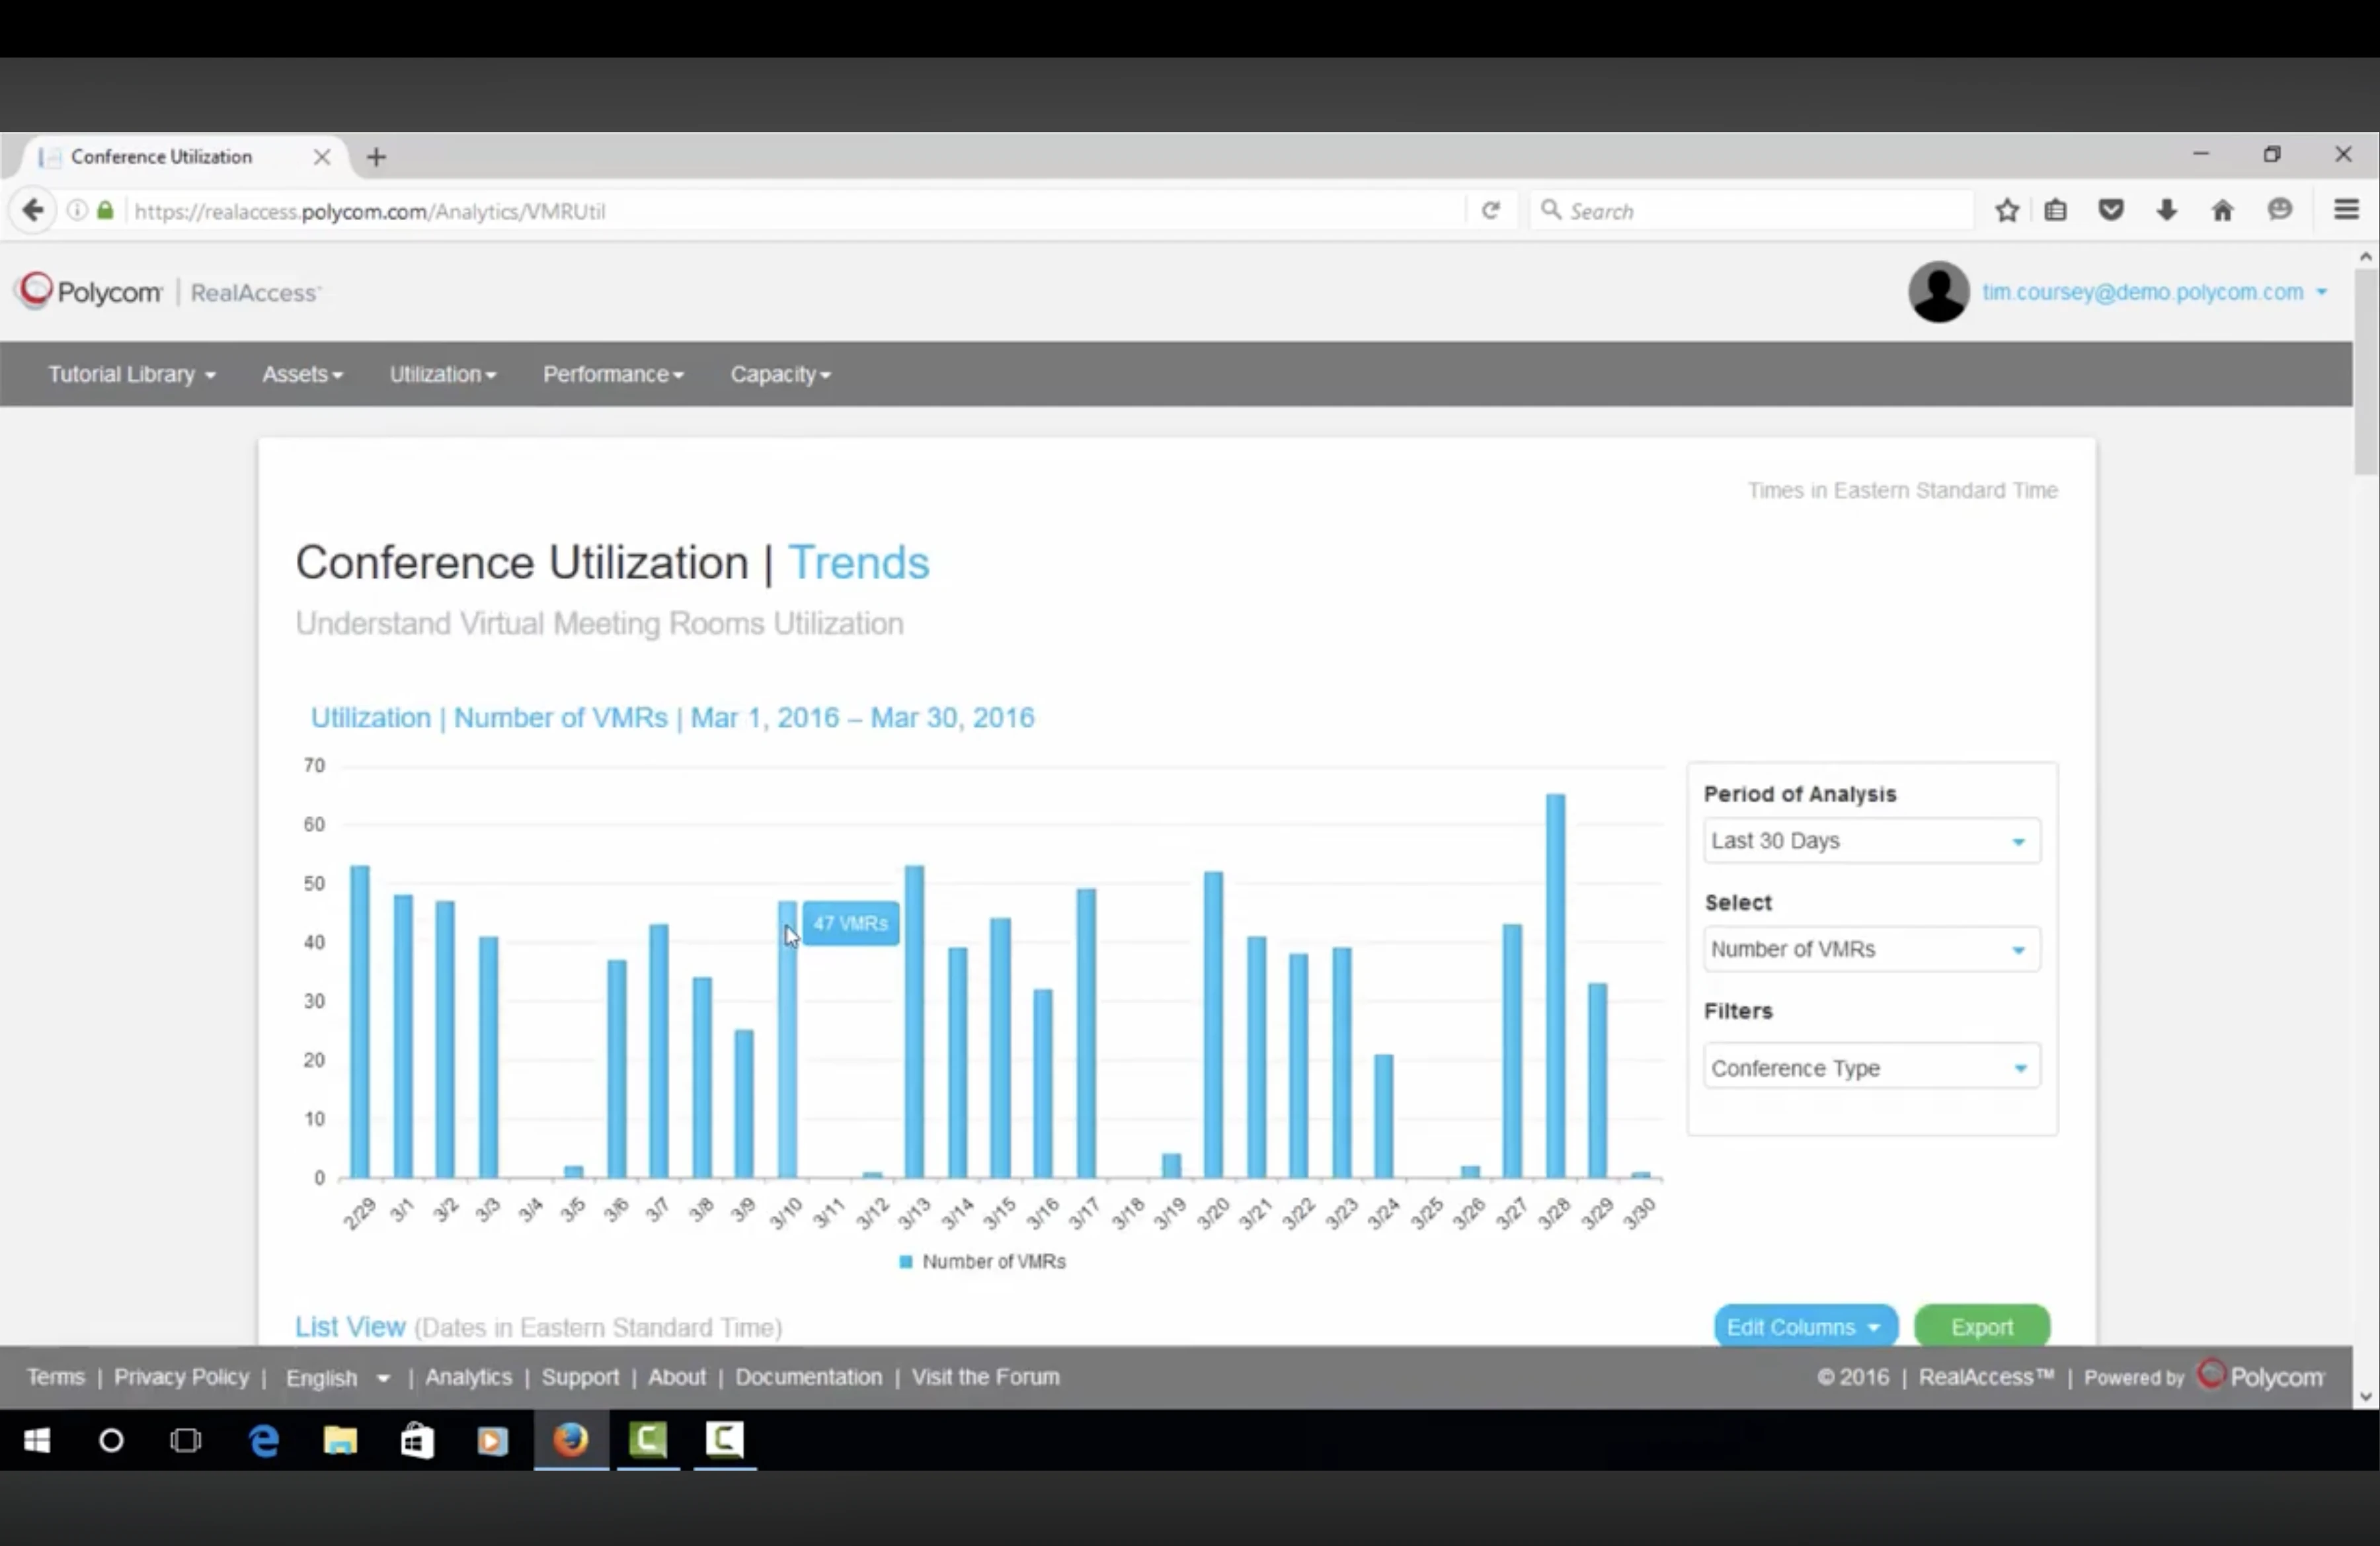
Task: Click the green Export button
Action: tap(1981, 1327)
